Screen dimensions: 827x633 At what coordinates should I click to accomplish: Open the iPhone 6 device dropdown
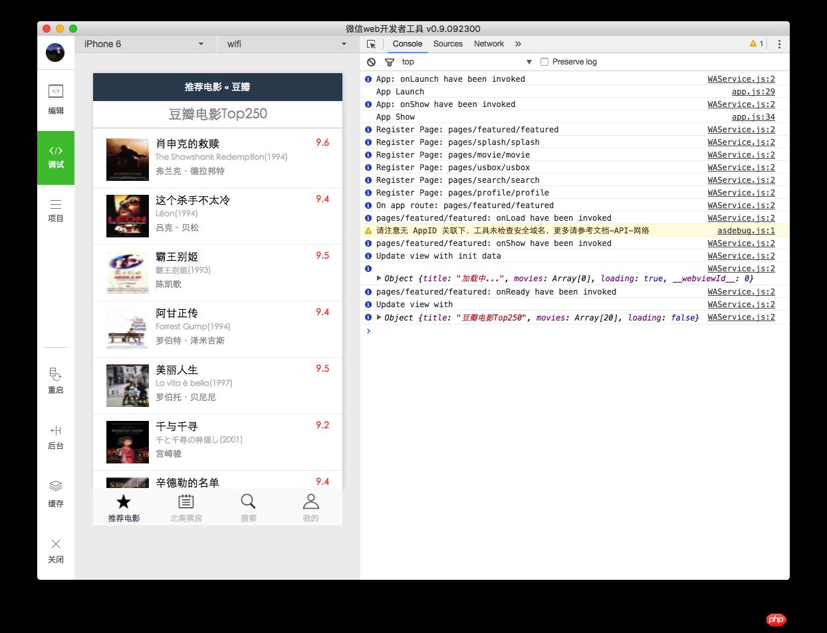pyautogui.click(x=144, y=44)
